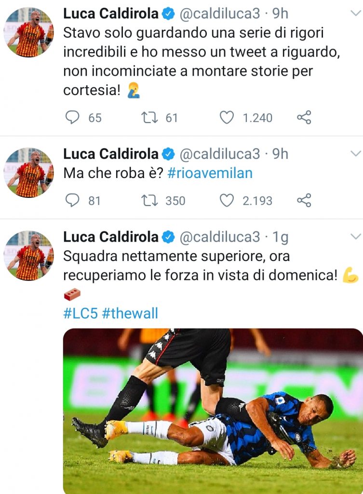Image resolution: width=363 pixels, height=494 pixels.
Task: Share the 'Ma che roba è?' tweet
Action: (x=304, y=200)
